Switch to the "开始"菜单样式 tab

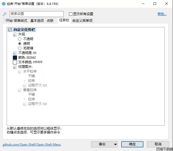pos(16,21)
